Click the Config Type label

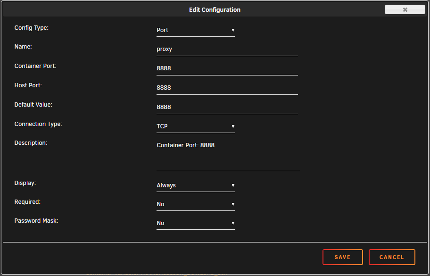click(31, 28)
